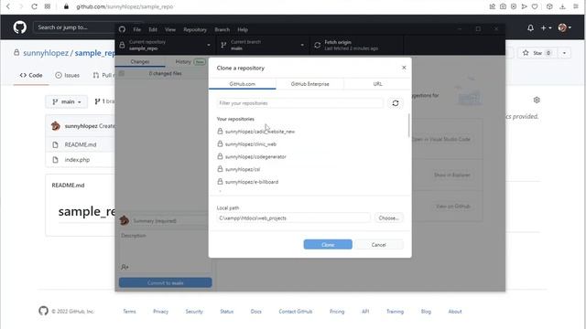Open the sunnyhlopez owner link
Viewport: 586px width, 329px height.
click(46, 53)
